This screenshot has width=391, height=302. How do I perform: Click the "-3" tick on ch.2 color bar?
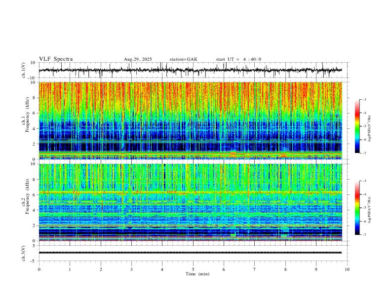pyautogui.click(x=364, y=181)
